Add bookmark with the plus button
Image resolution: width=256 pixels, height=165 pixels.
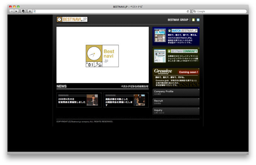30,11
